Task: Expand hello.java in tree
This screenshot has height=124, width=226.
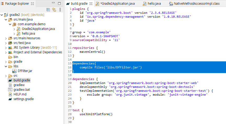Action: (14, 34)
